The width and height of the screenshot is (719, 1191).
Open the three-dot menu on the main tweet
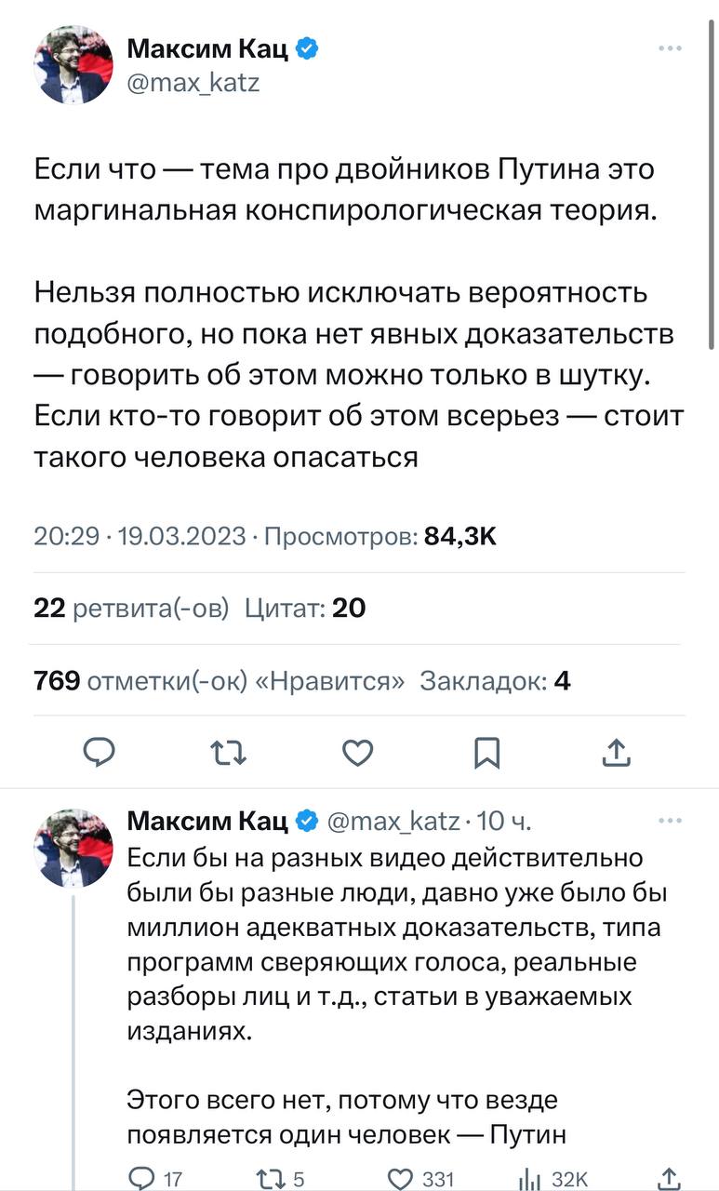coord(670,48)
